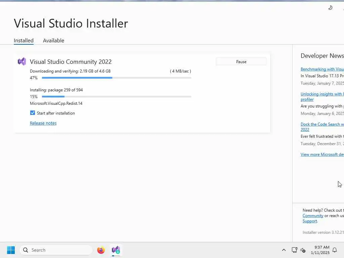Image resolution: width=344 pixels, height=258 pixels.
Task: Show hidden tray icons chevron
Action: pos(284,250)
